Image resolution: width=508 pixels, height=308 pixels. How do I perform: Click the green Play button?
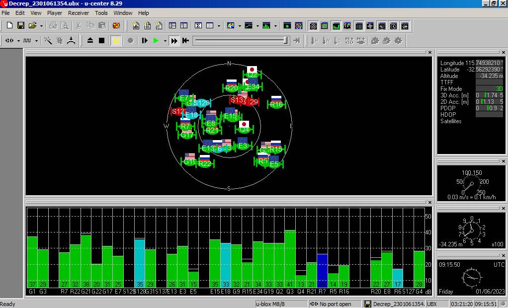tap(156, 41)
